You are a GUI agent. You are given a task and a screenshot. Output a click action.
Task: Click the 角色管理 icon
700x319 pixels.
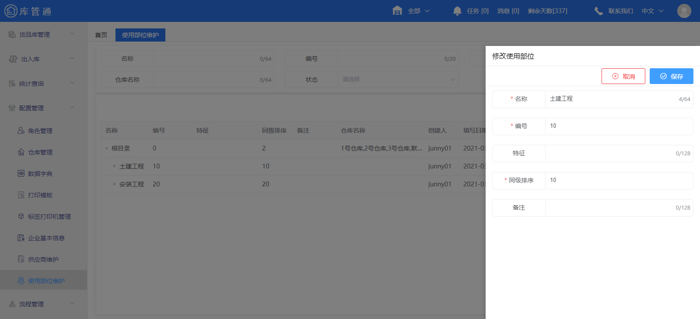click(x=21, y=130)
